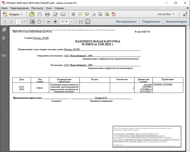Show bookmarks panel

click(4, 38)
